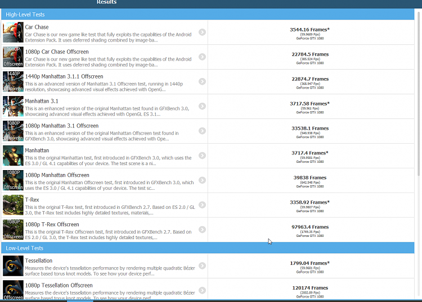
Task: Click the 1440p Manhattan 3.1.1 Offscreen thumbnail
Action: pos(13,81)
